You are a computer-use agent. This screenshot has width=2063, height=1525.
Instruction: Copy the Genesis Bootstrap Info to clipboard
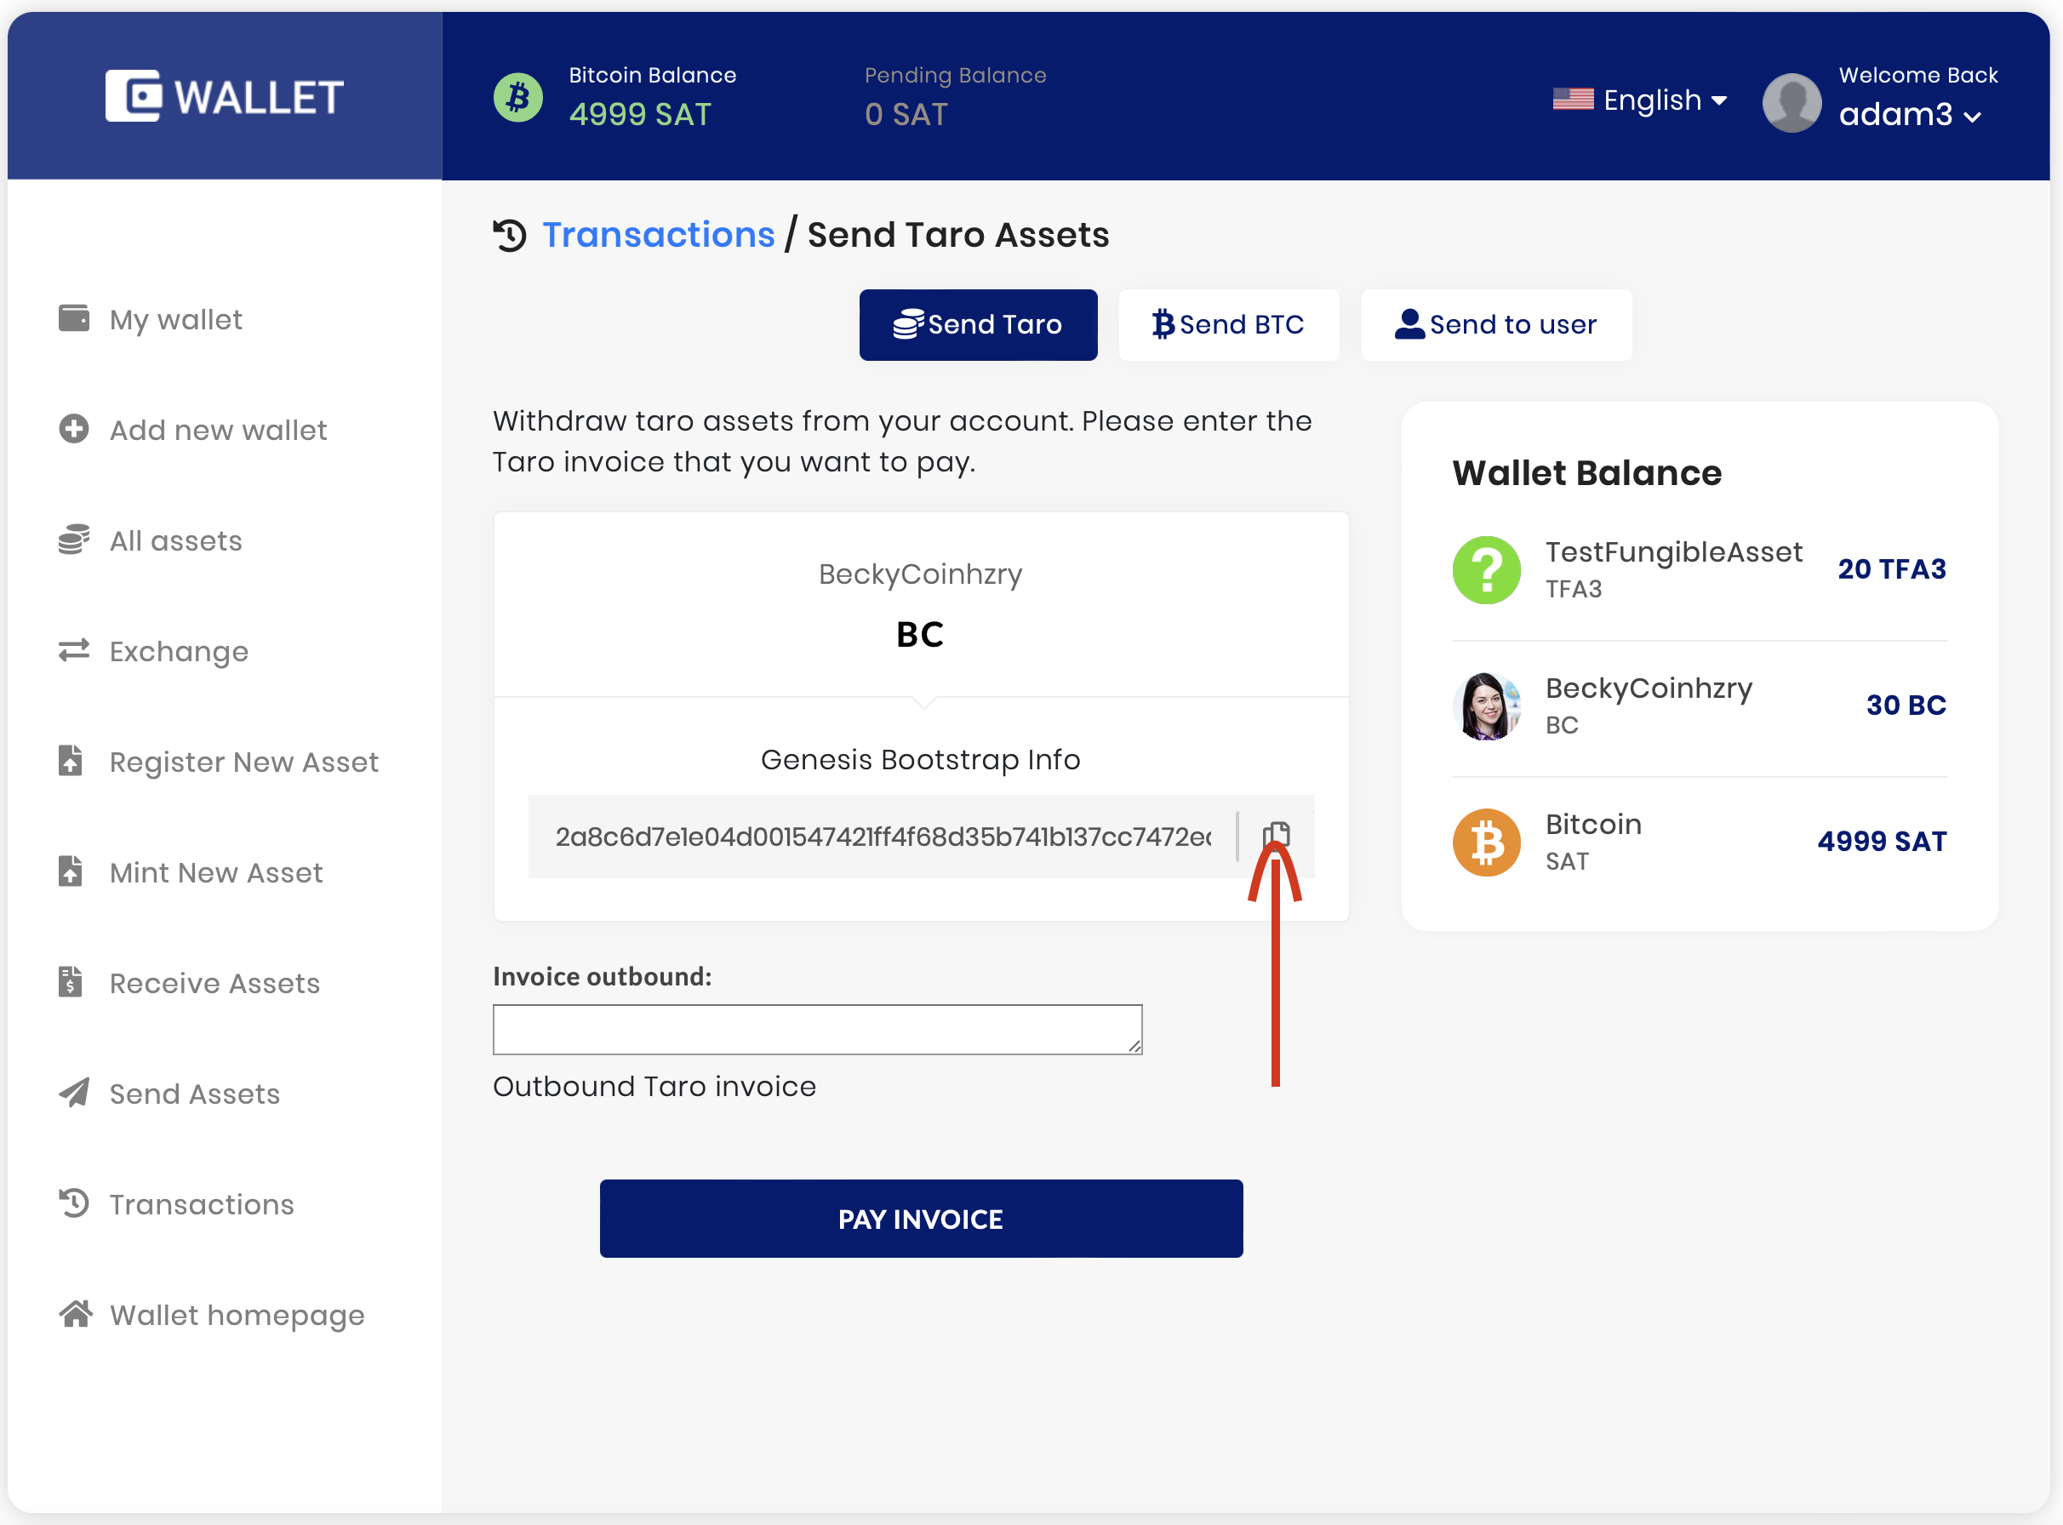point(1276,836)
